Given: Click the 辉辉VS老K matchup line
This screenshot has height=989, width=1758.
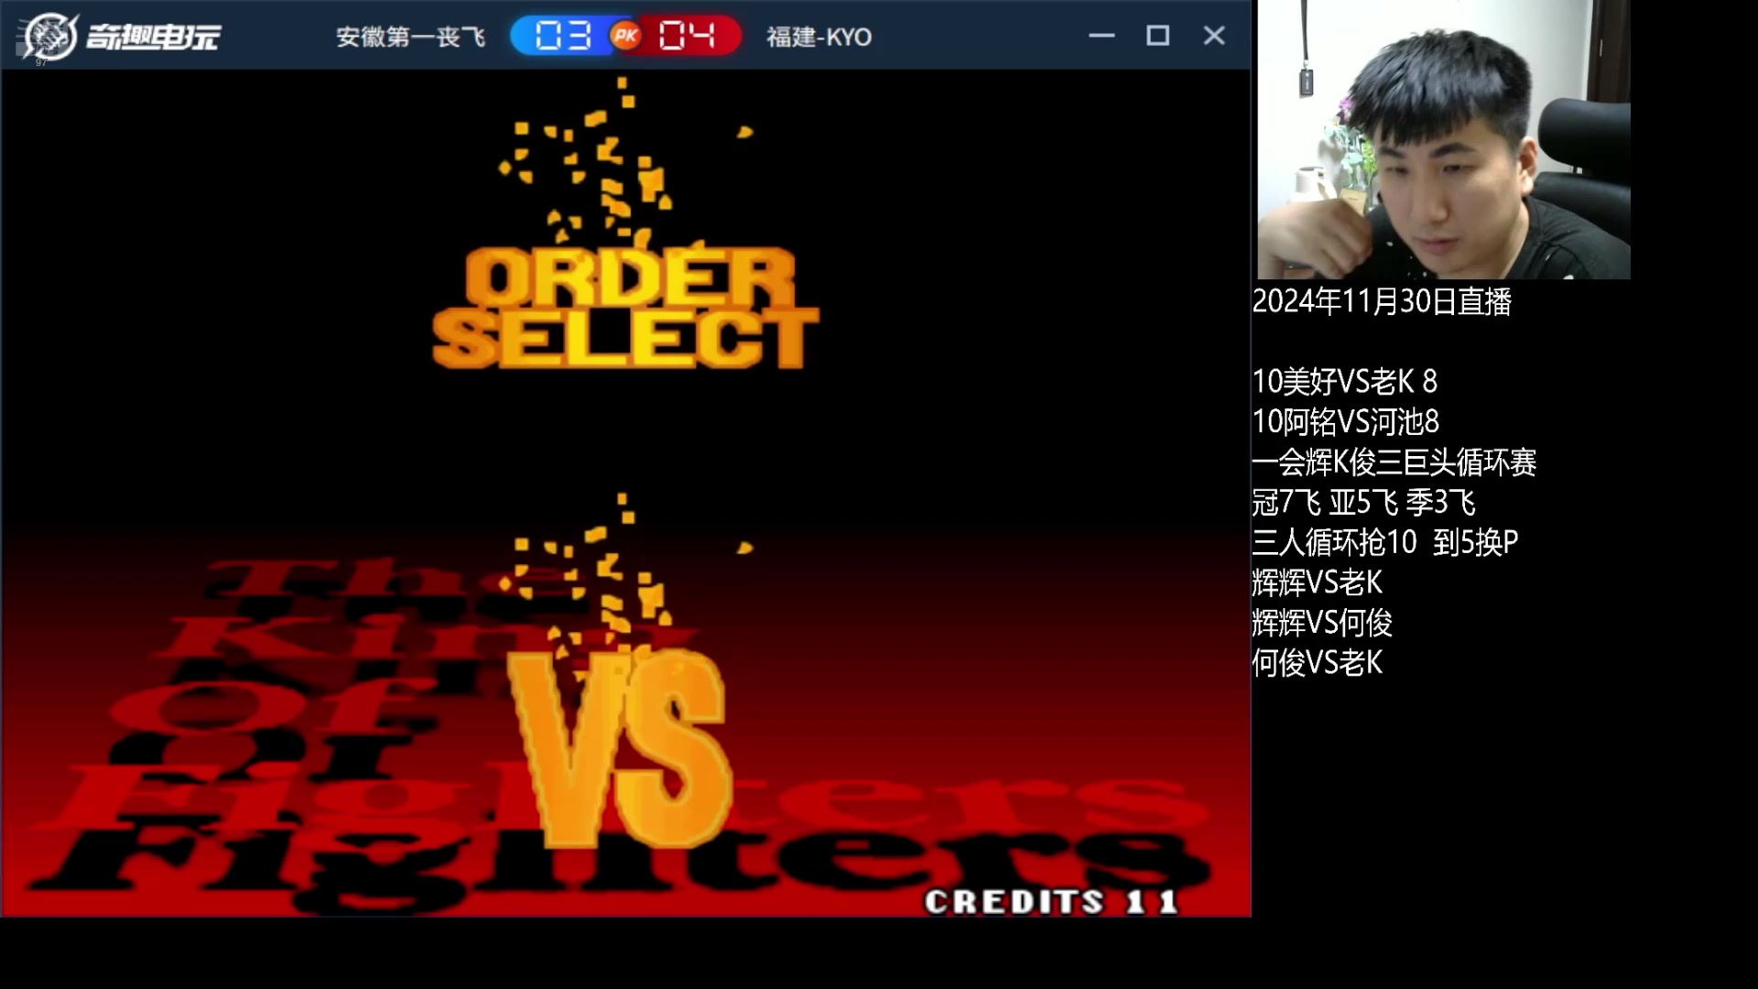Looking at the screenshot, I should point(1317,582).
